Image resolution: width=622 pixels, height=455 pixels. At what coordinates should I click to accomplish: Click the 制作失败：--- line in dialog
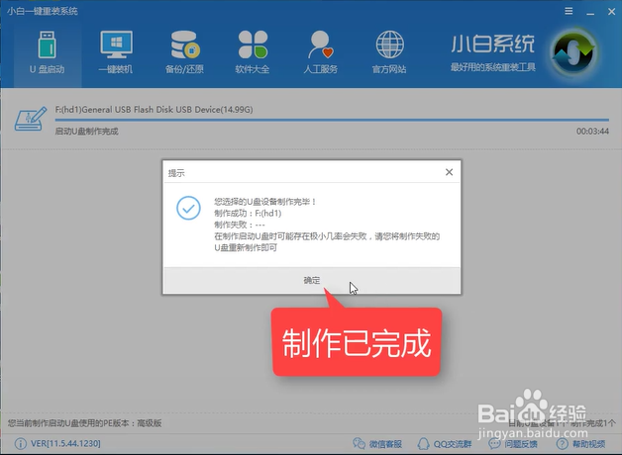tap(240, 225)
